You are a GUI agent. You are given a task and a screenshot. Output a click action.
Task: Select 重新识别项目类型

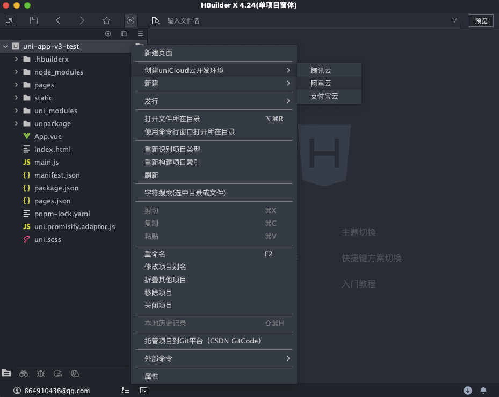click(214, 149)
